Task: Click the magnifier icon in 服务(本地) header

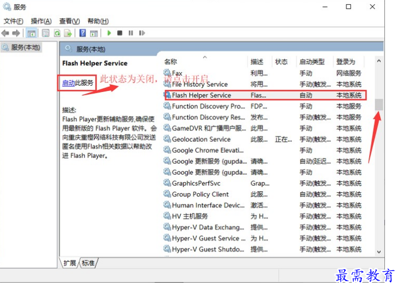Action: 68,48
